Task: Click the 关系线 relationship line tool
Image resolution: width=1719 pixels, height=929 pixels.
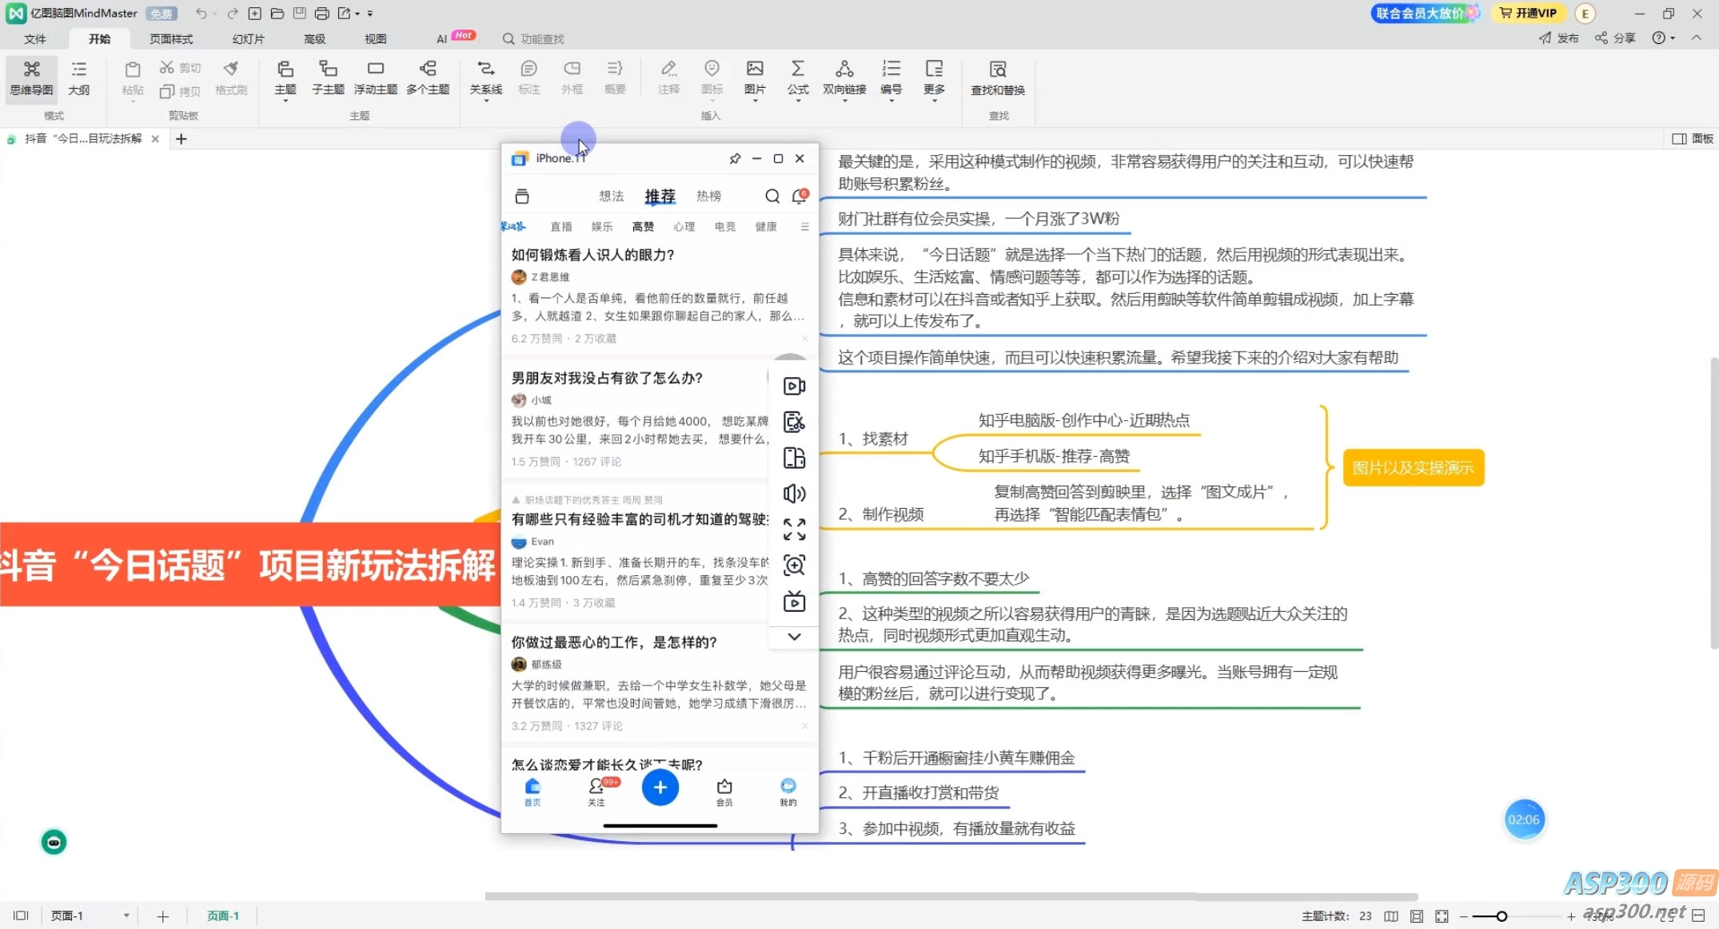Action: point(485,77)
